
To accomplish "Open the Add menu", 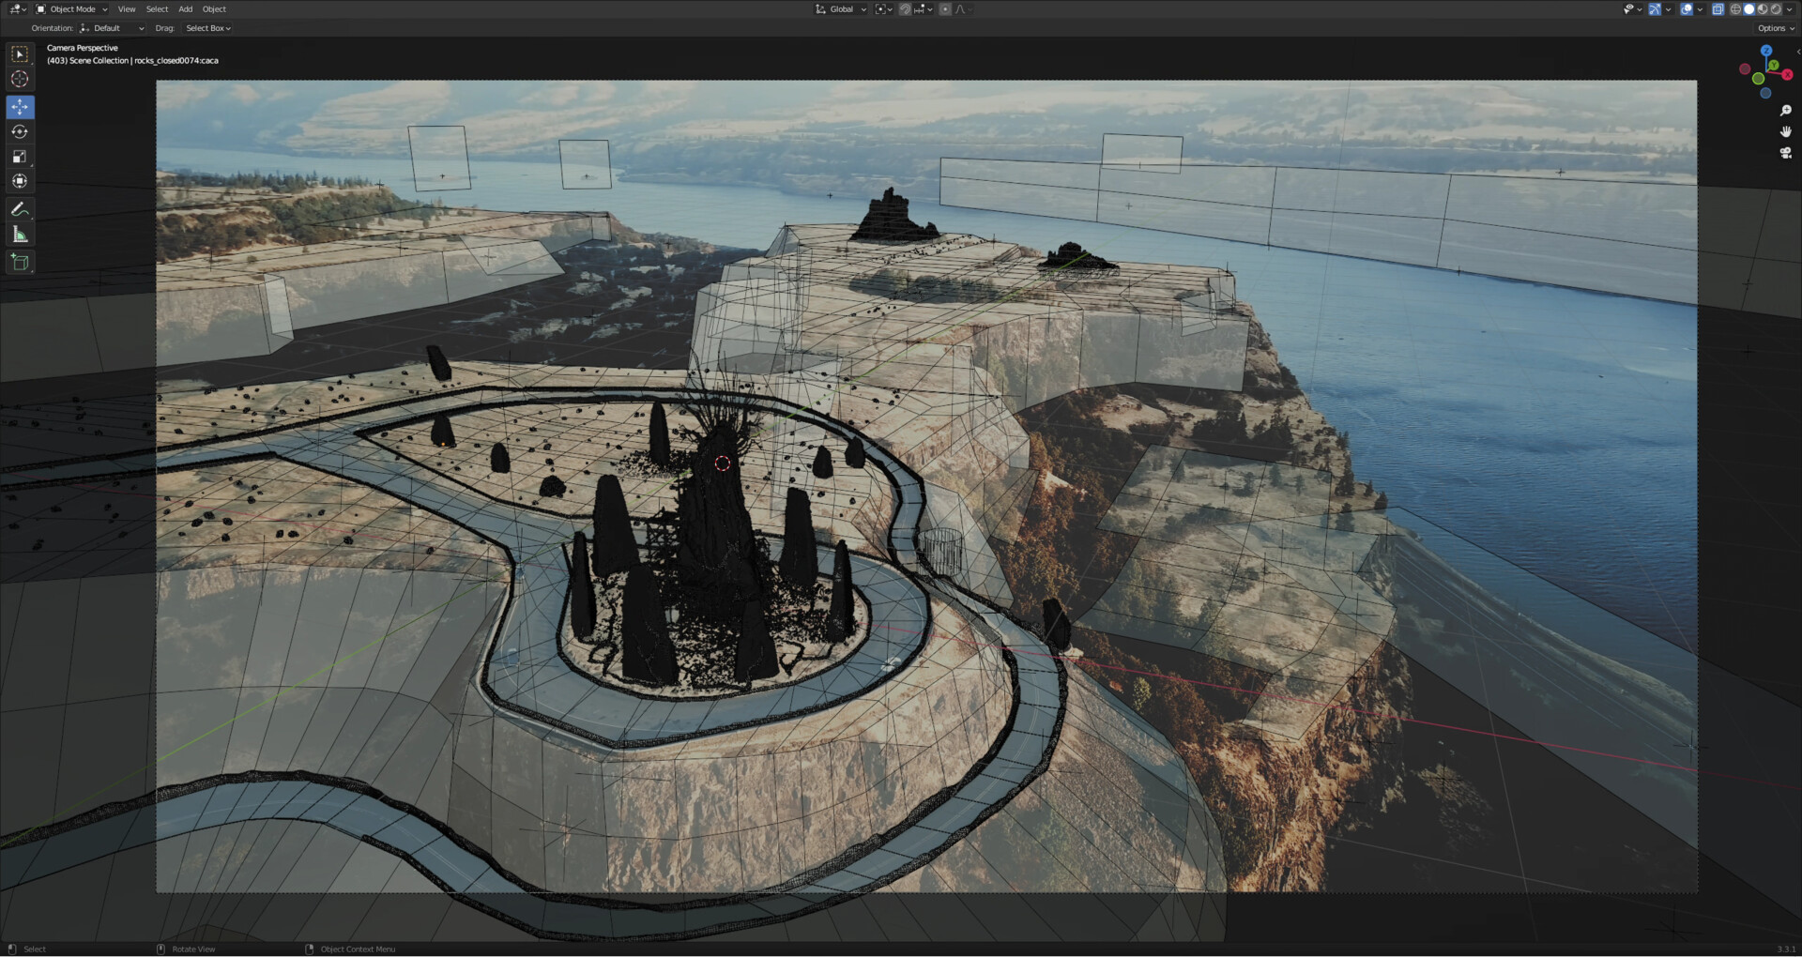I will coord(185,8).
